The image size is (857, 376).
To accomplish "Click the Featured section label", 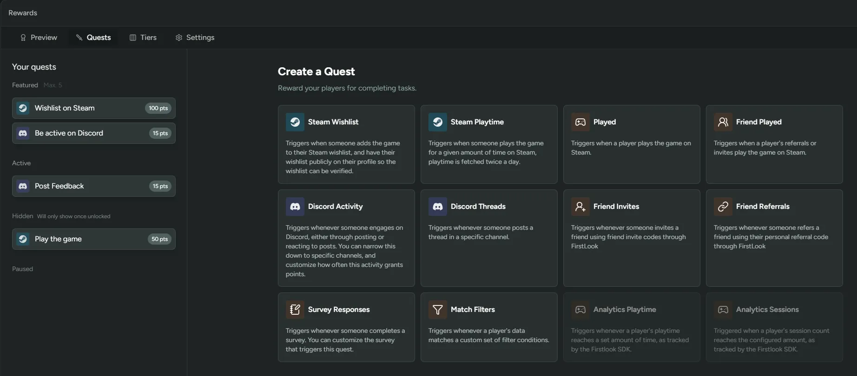I will coord(25,85).
